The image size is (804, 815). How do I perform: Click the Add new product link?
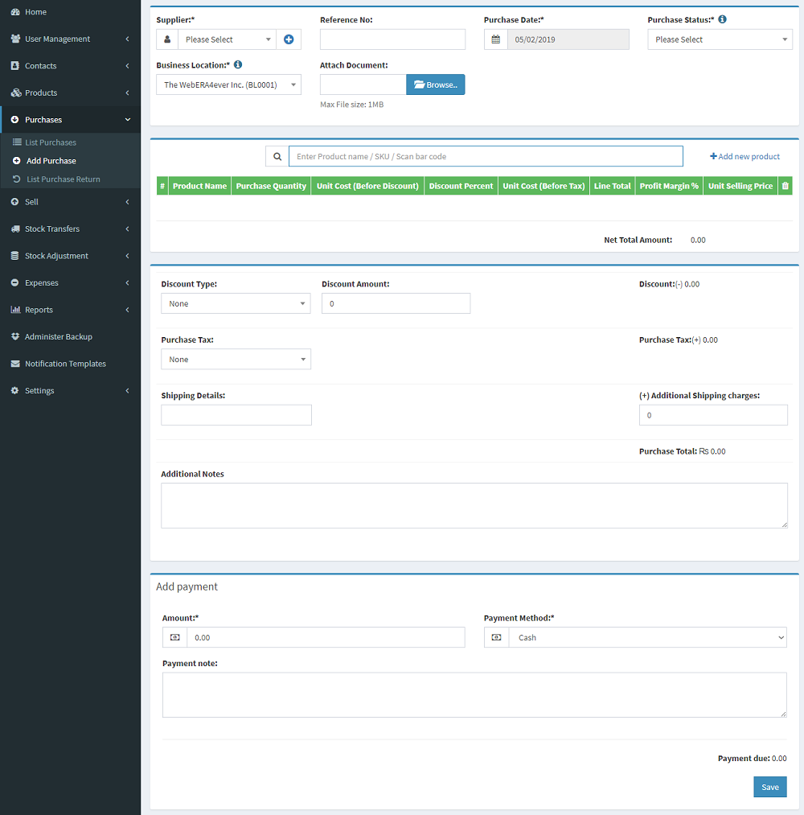745,156
